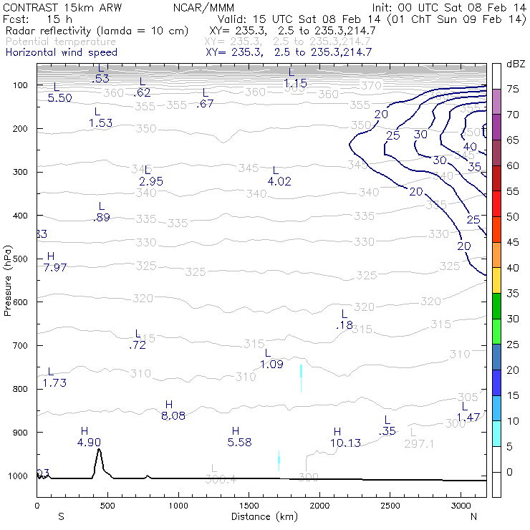Click the '700' pressure axis tick label
This screenshot has height=530, width=530.
tap(20, 346)
